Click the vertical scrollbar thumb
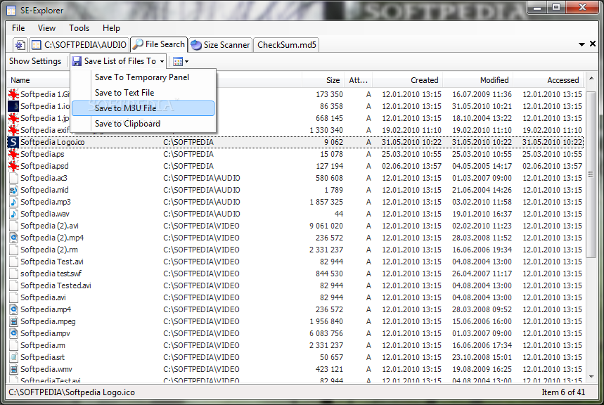The image size is (604, 405). [x=591, y=174]
